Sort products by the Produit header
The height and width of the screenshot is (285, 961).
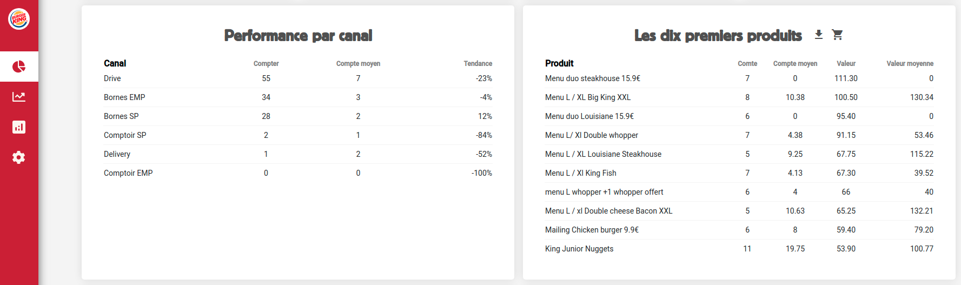pos(559,63)
